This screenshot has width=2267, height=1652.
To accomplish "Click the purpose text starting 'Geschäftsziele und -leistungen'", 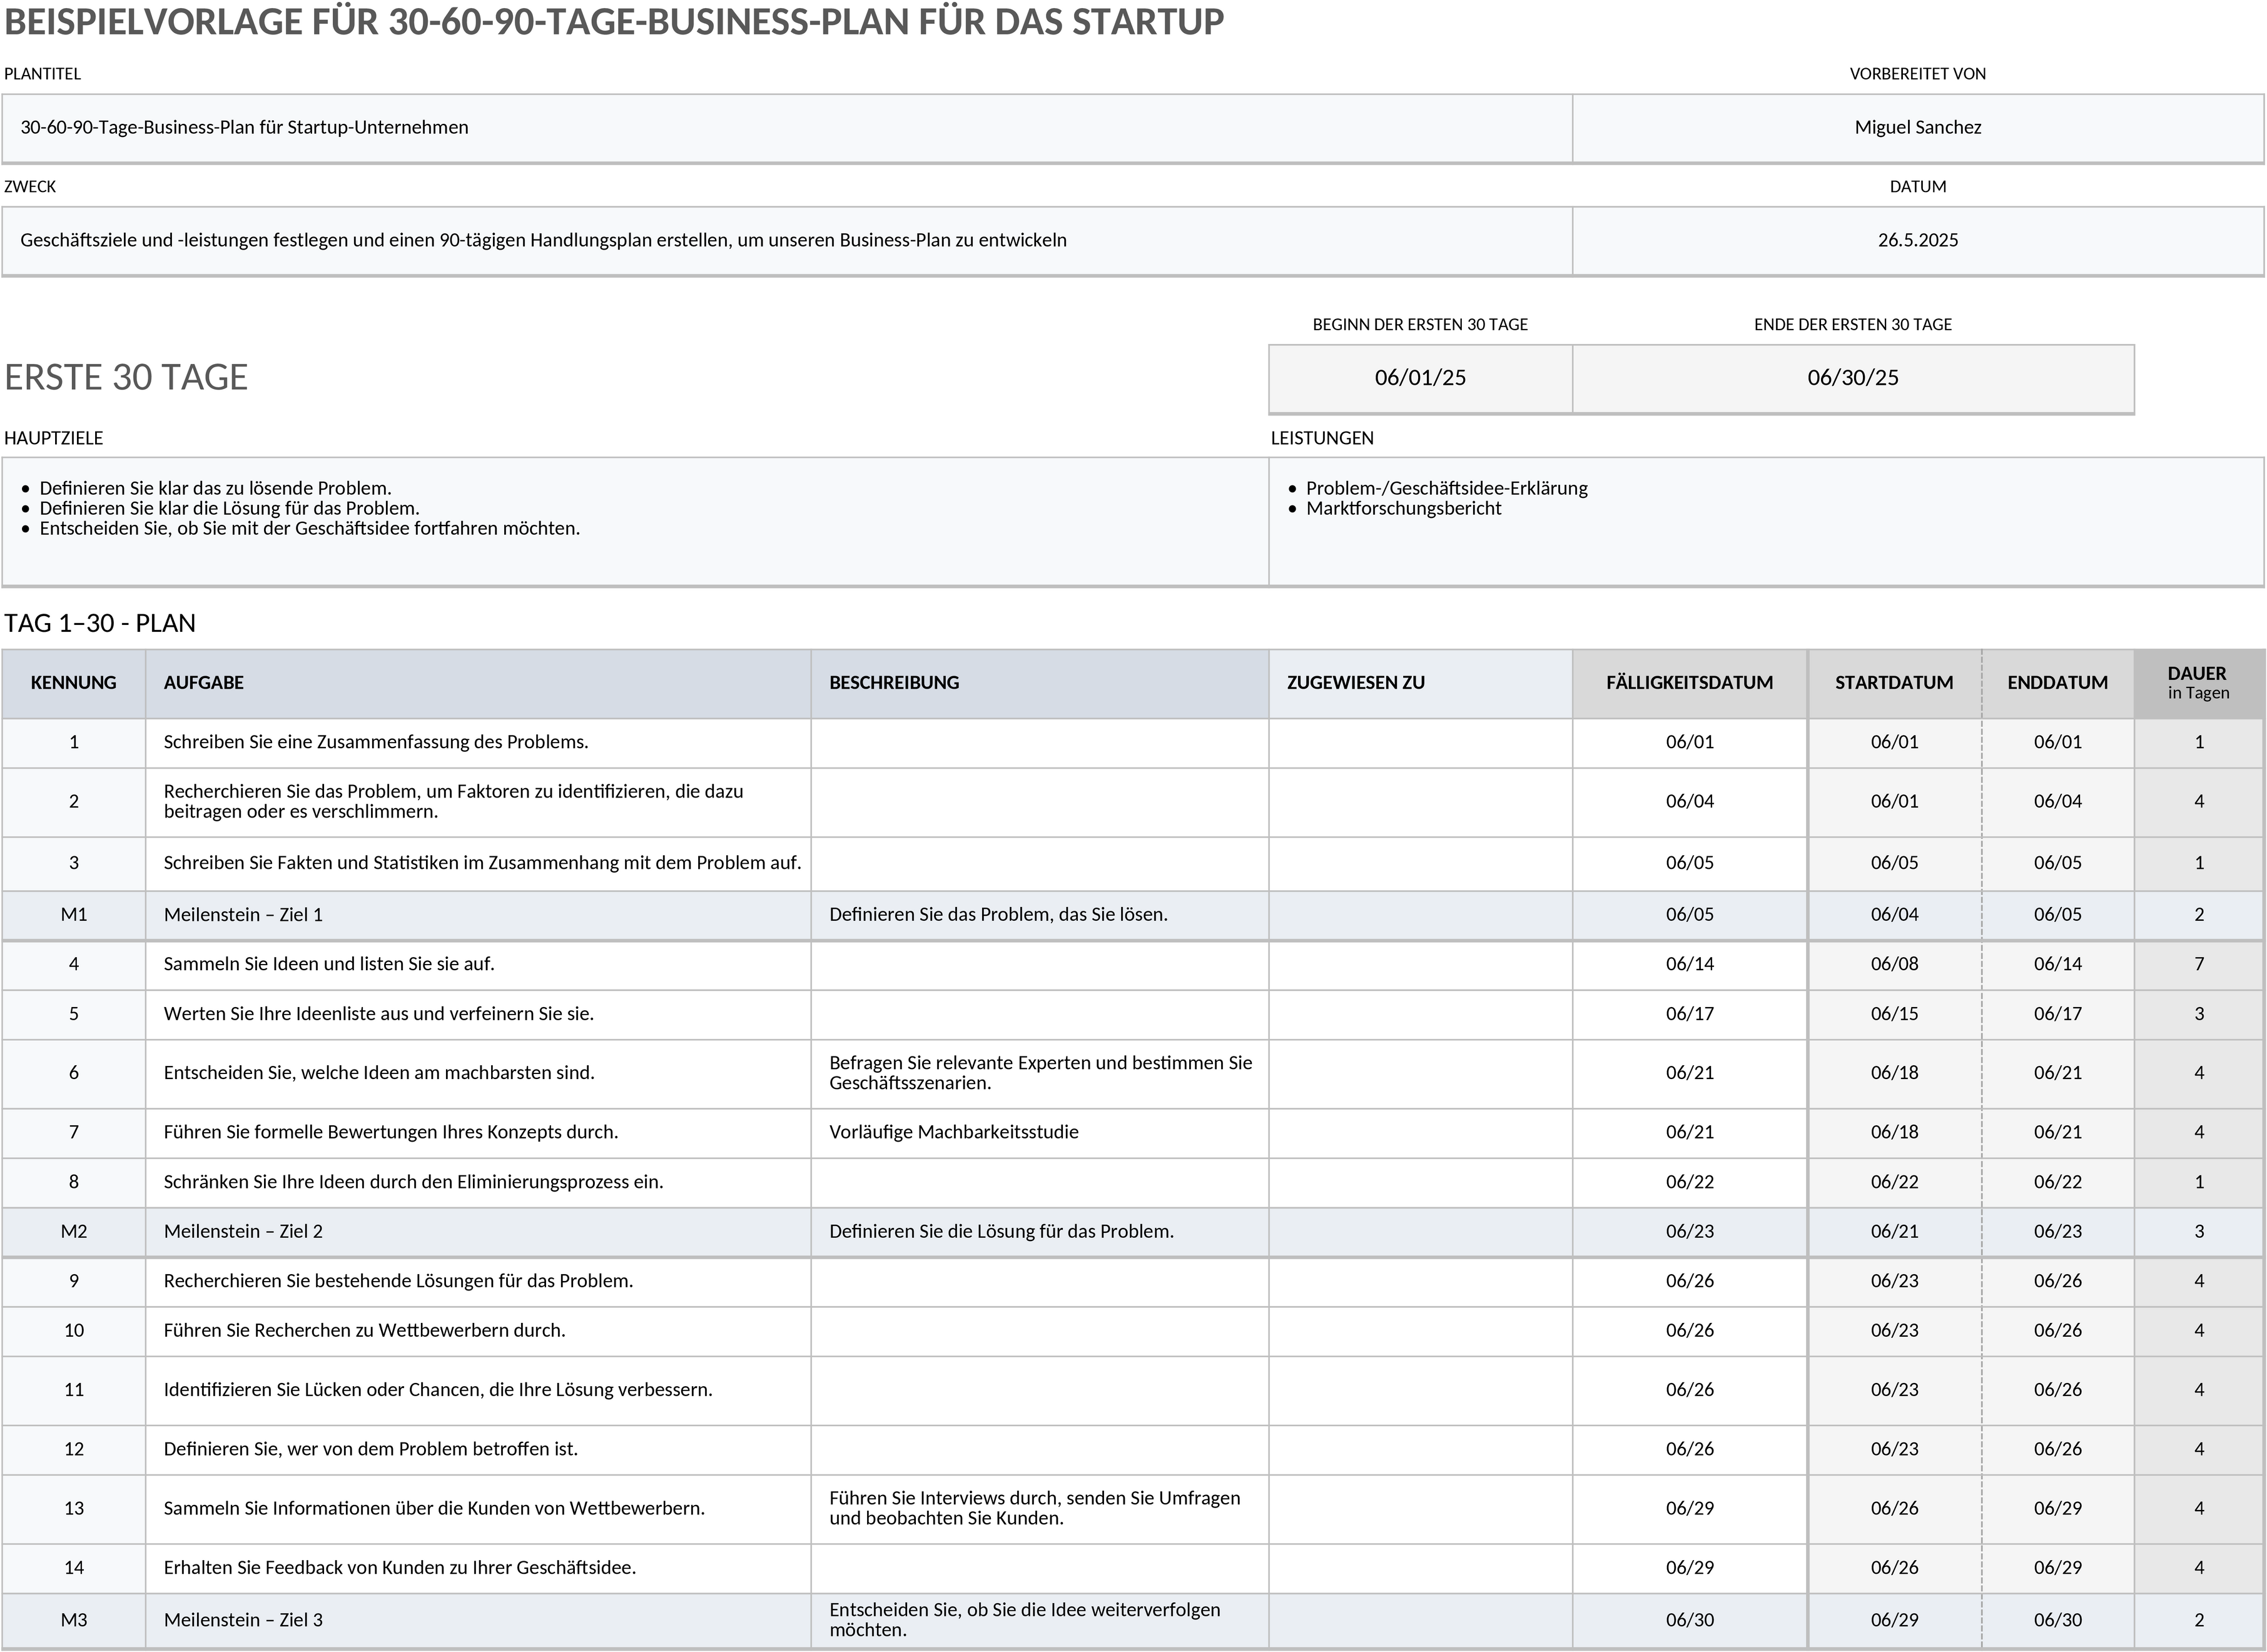I will (x=543, y=240).
